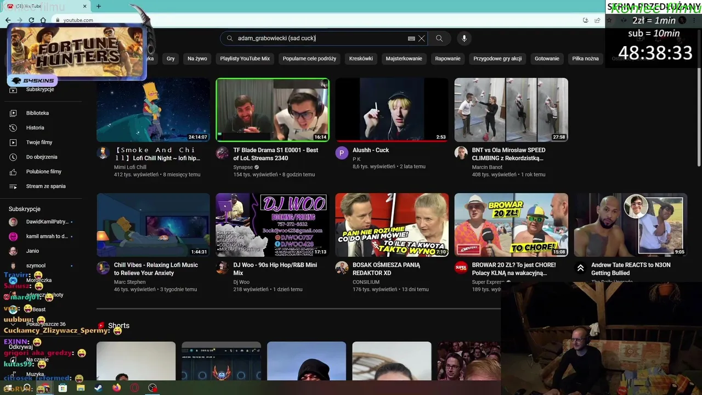The width and height of the screenshot is (702, 395).
Task: Open the Marc Stephen channel name link
Action: [x=130, y=282]
